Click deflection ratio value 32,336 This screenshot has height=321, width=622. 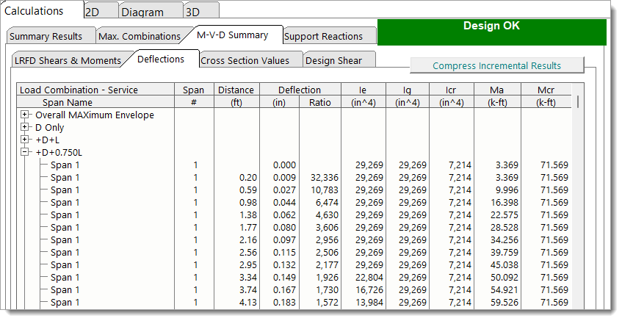click(325, 177)
